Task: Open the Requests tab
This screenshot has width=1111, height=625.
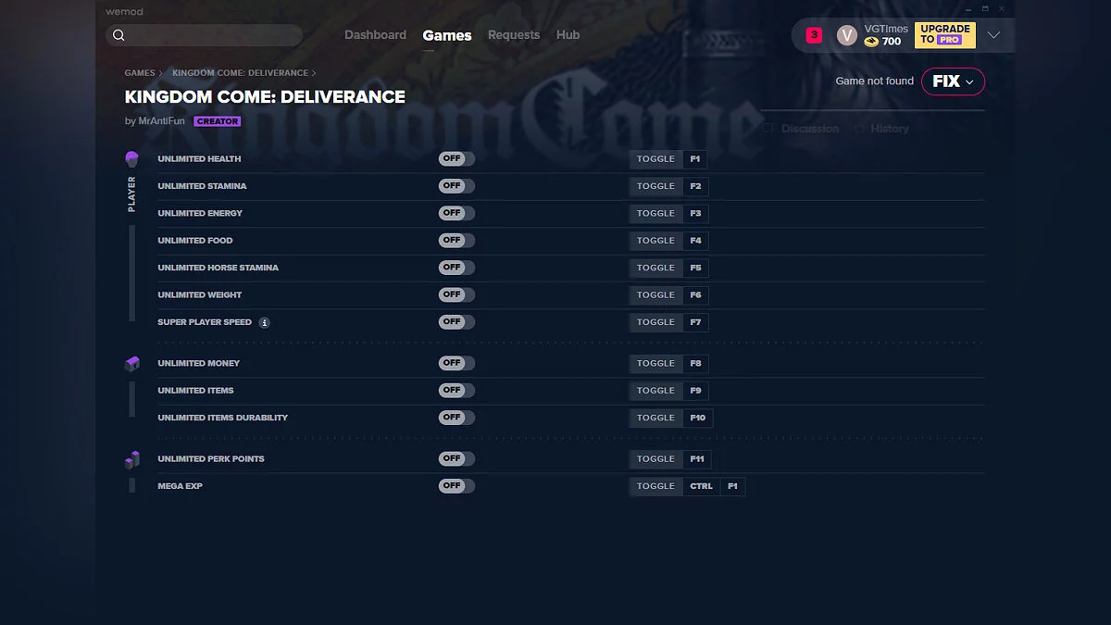Action: click(x=514, y=35)
